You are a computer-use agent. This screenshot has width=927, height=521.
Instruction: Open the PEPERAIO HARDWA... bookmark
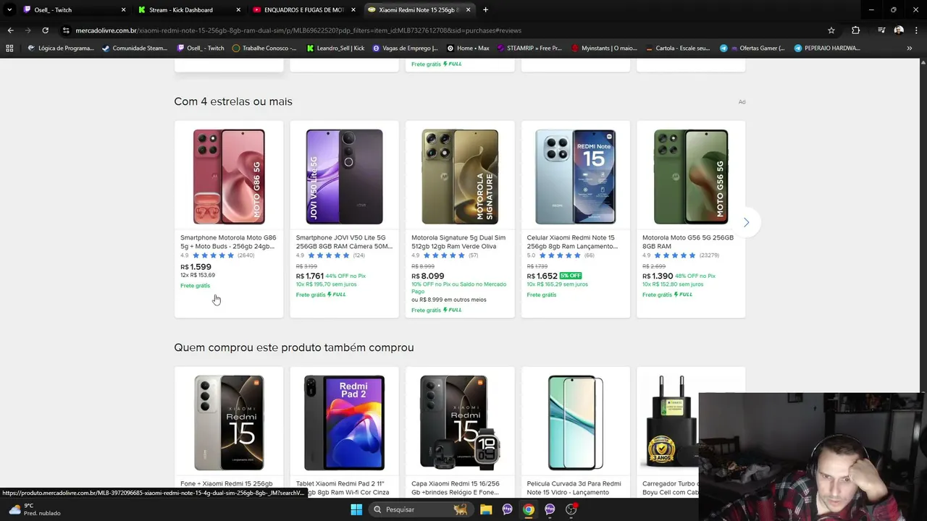(x=827, y=48)
